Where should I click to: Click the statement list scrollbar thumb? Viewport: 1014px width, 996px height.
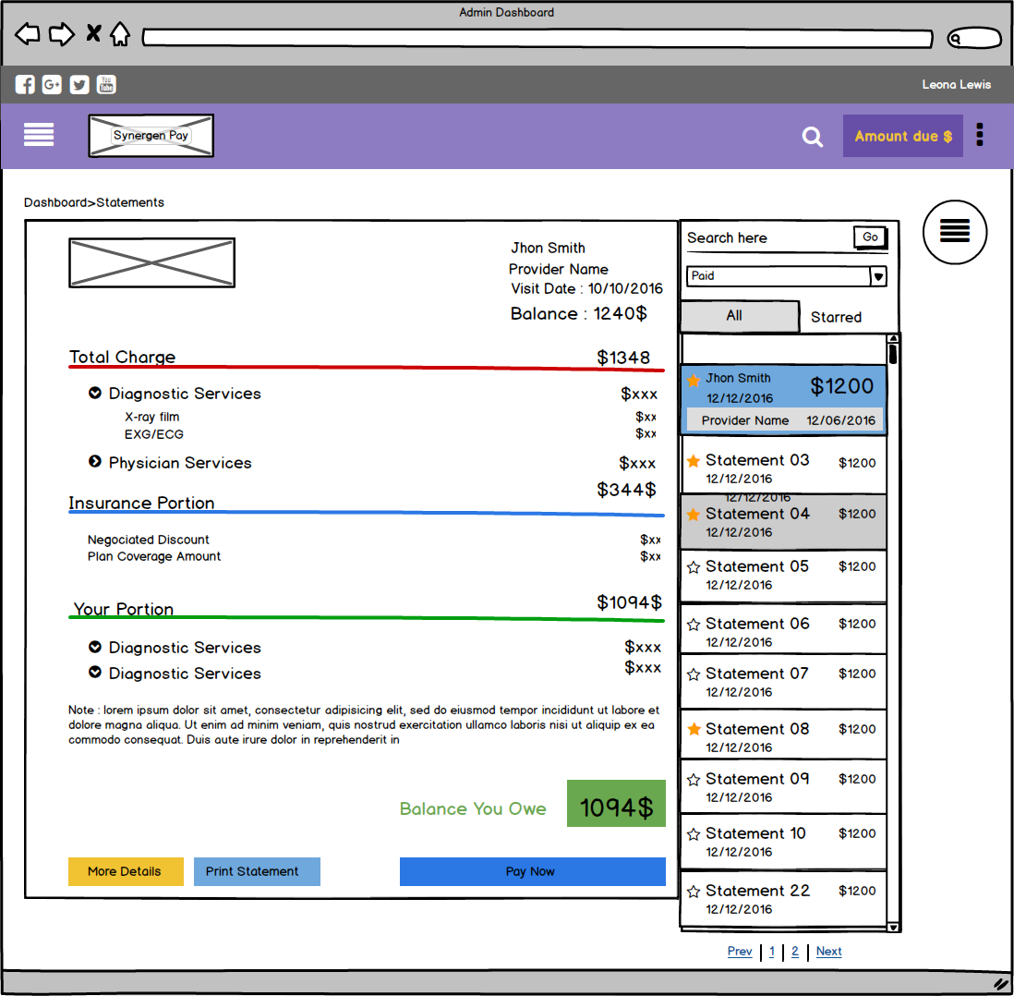click(892, 355)
